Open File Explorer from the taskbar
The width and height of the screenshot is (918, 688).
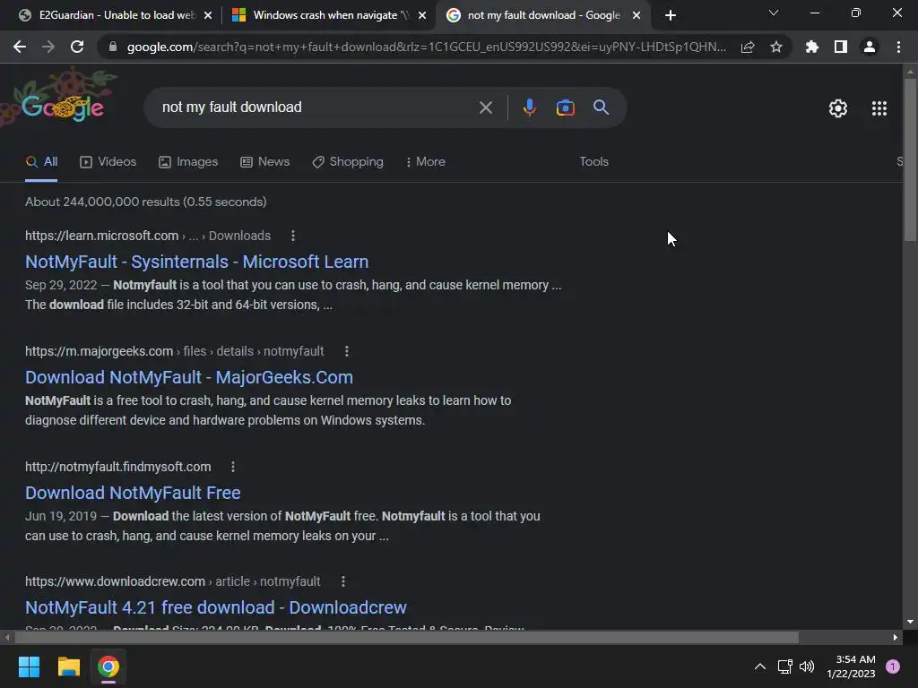[x=68, y=666]
